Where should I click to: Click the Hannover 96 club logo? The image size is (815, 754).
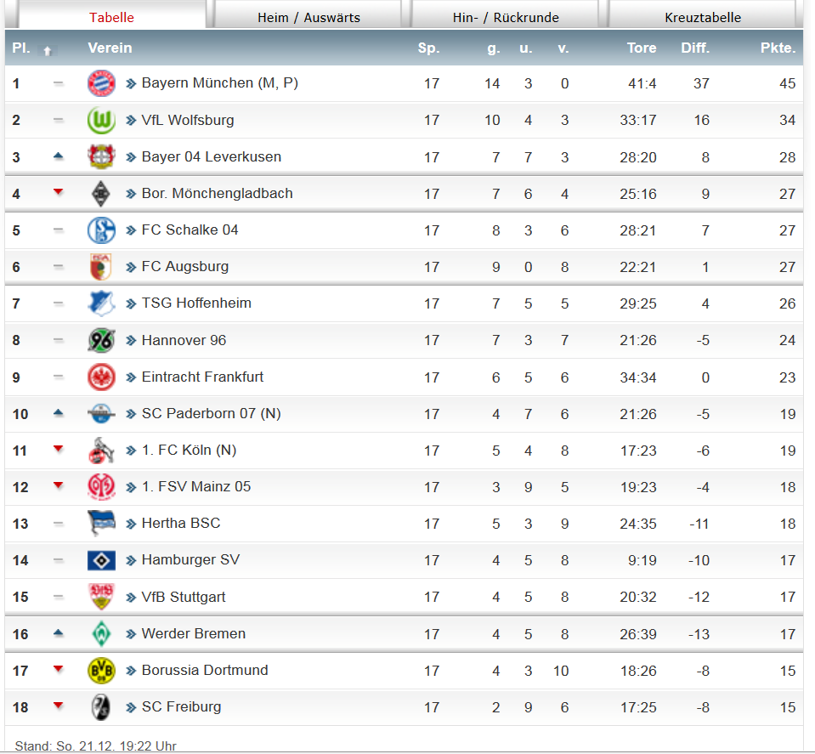pyautogui.click(x=101, y=340)
